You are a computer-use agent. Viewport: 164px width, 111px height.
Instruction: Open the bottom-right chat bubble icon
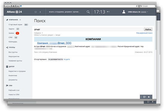(x=144, y=97)
